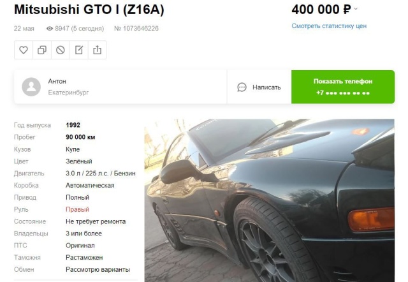
Task: Click the eye views counter icon
Action: (50, 28)
